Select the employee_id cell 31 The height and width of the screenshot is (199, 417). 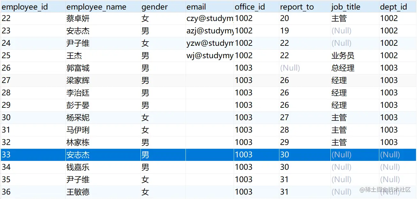[x=33, y=130]
